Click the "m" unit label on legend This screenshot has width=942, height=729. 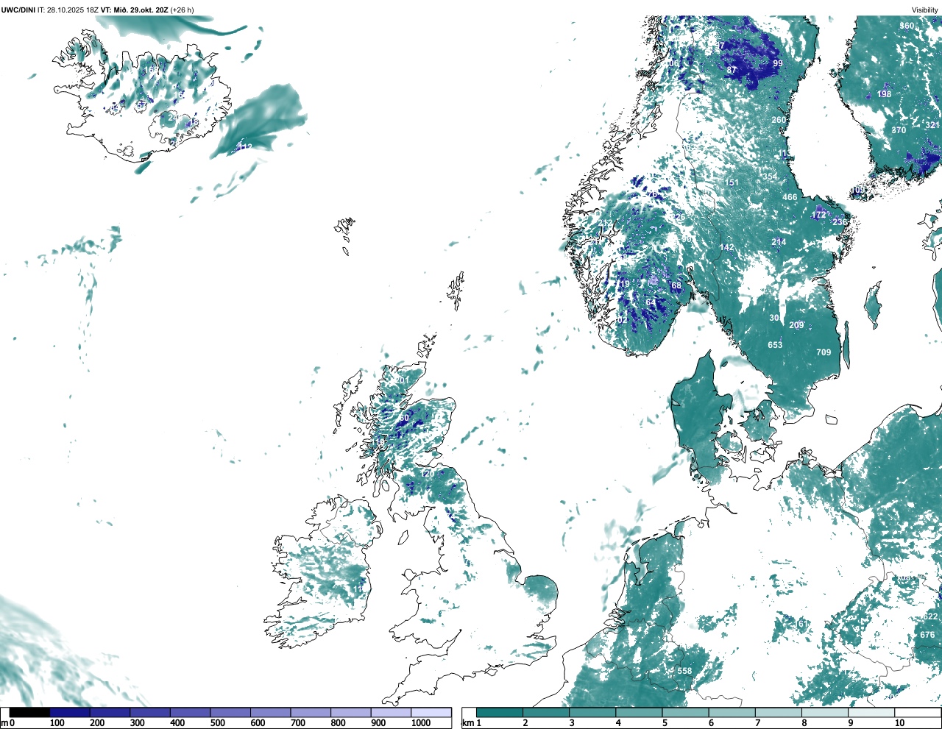coord(4,723)
